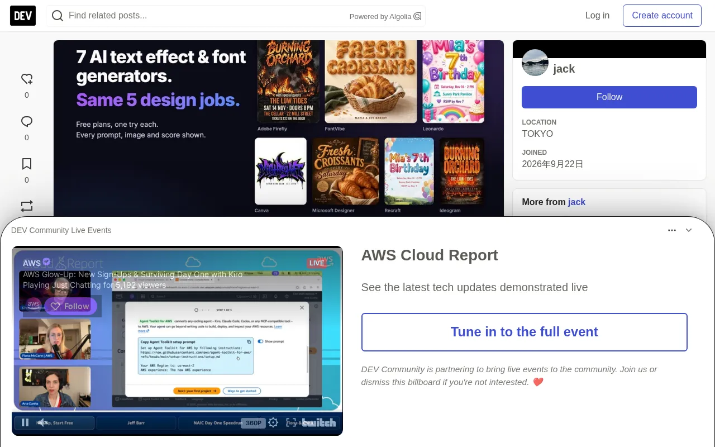Click the stream title 'AWS Glow-Up'

pyautogui.click(x=133, y=274)
